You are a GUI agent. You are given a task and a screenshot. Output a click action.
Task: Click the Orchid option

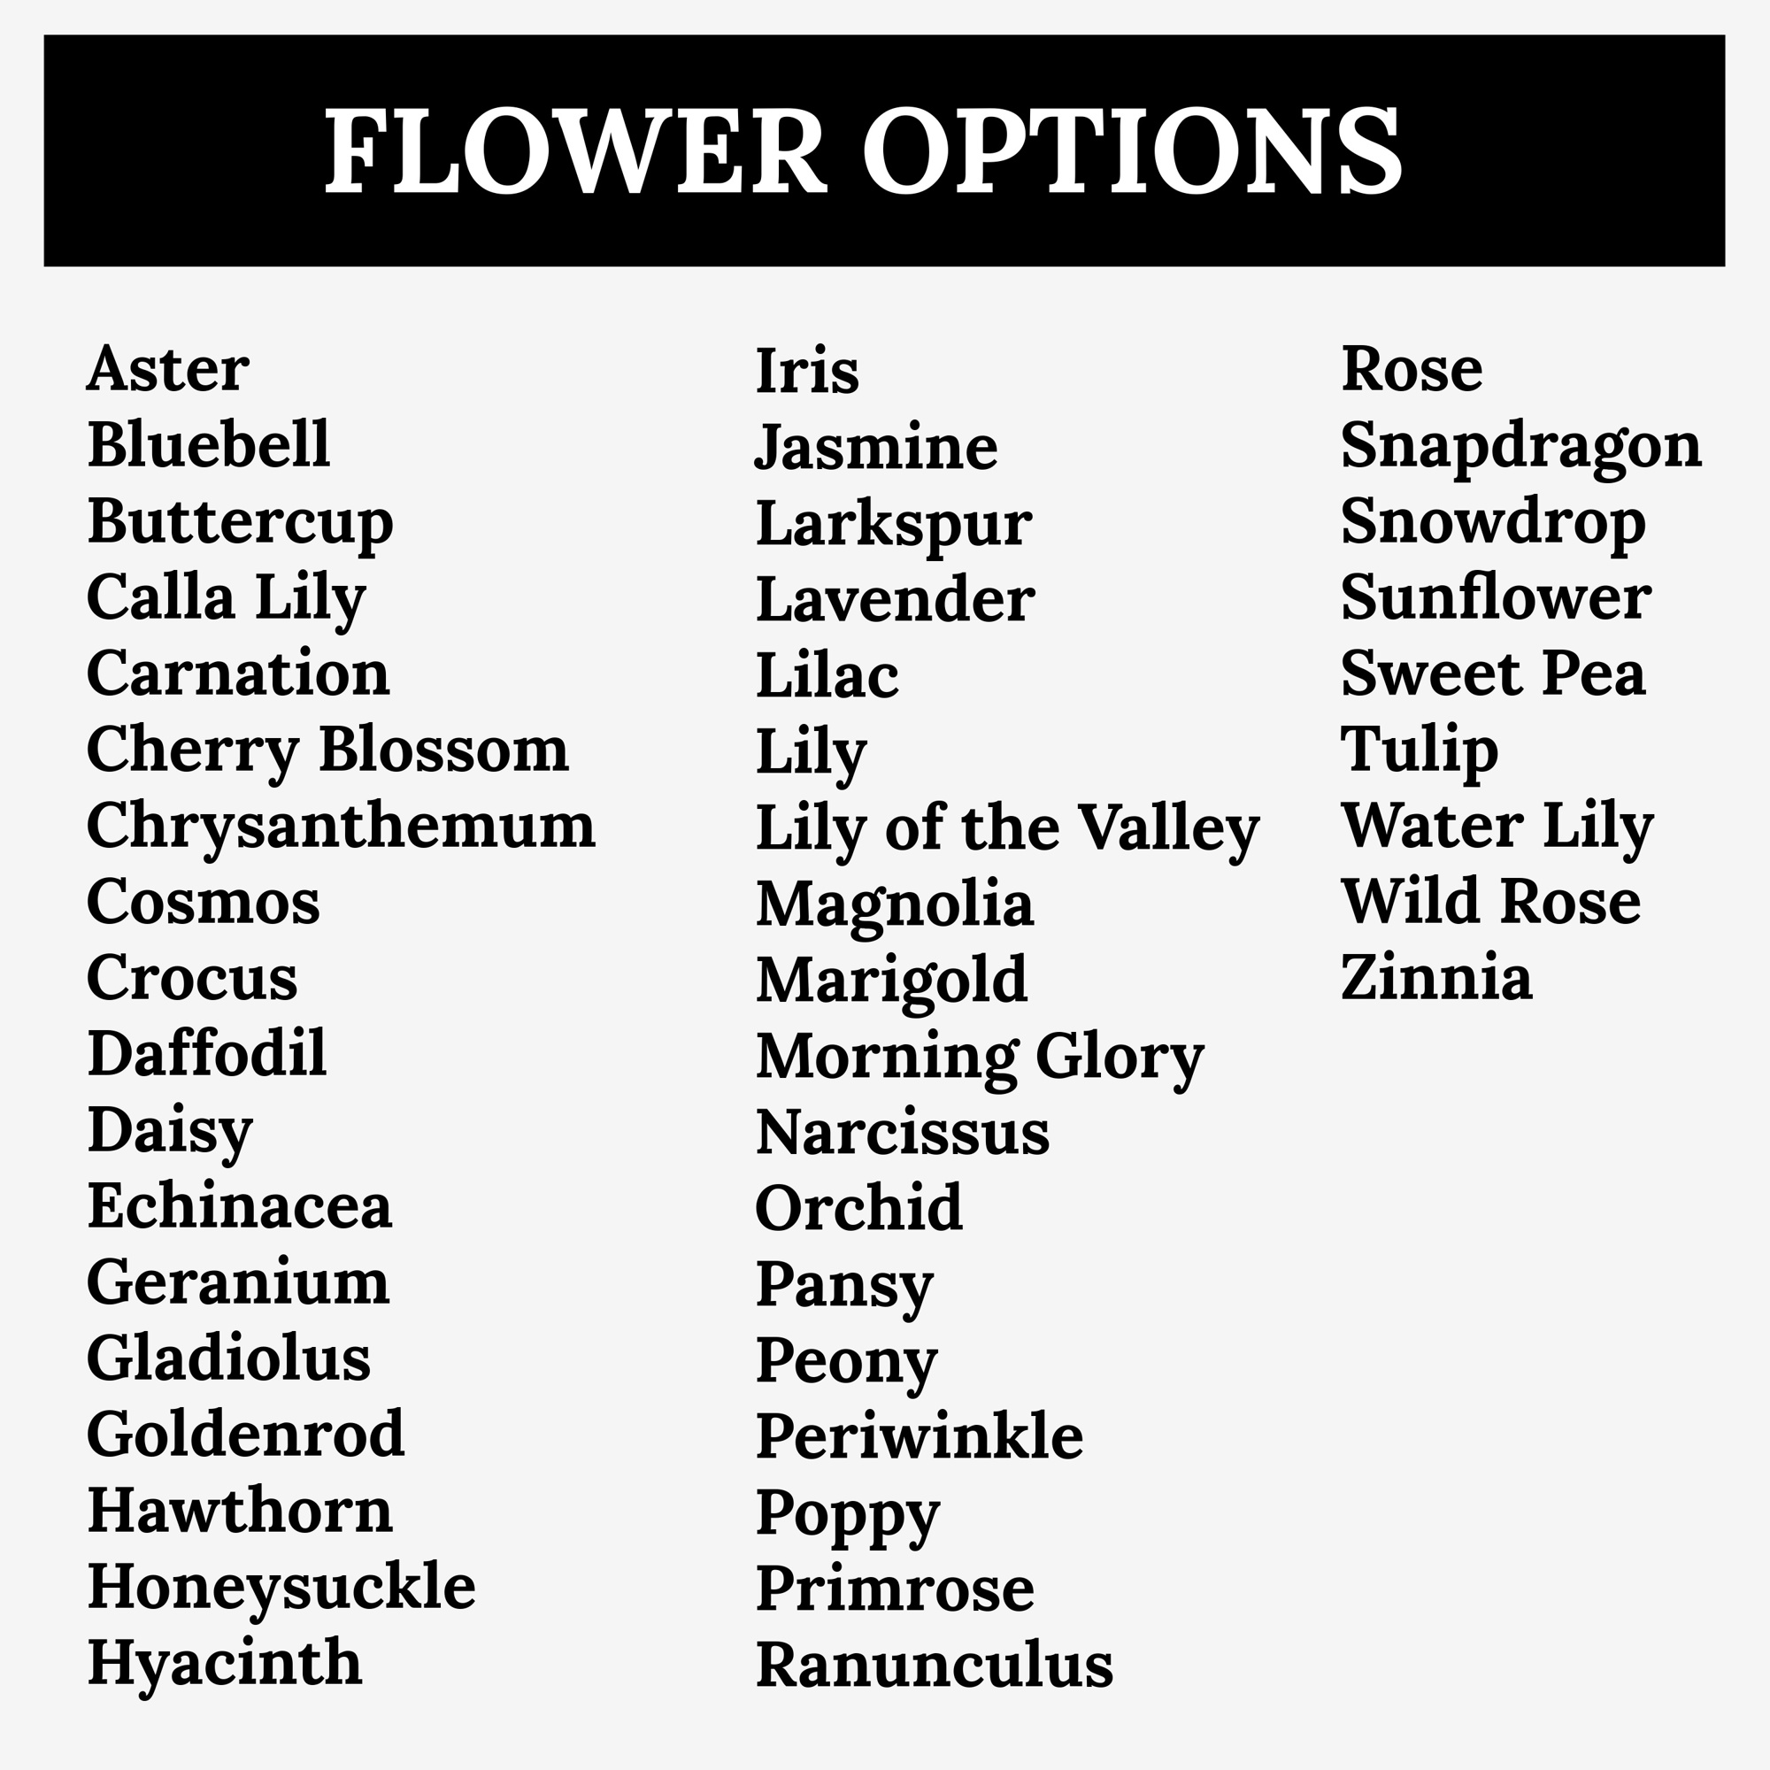click(x=858, y=1208)
